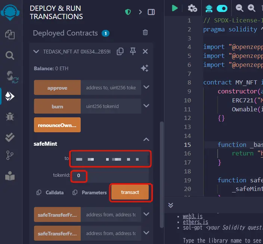Click the AI sparkle icon near Balance

145,68
